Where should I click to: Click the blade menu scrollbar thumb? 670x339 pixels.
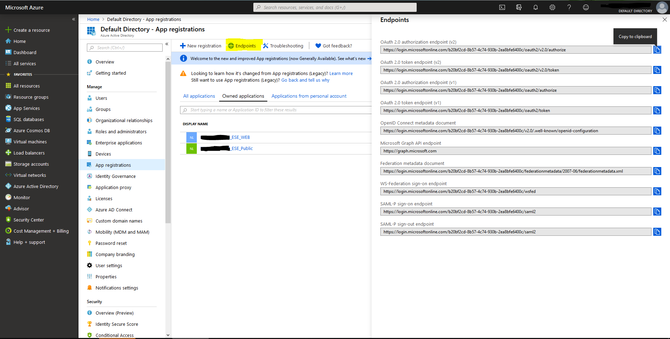pos(168,142)
